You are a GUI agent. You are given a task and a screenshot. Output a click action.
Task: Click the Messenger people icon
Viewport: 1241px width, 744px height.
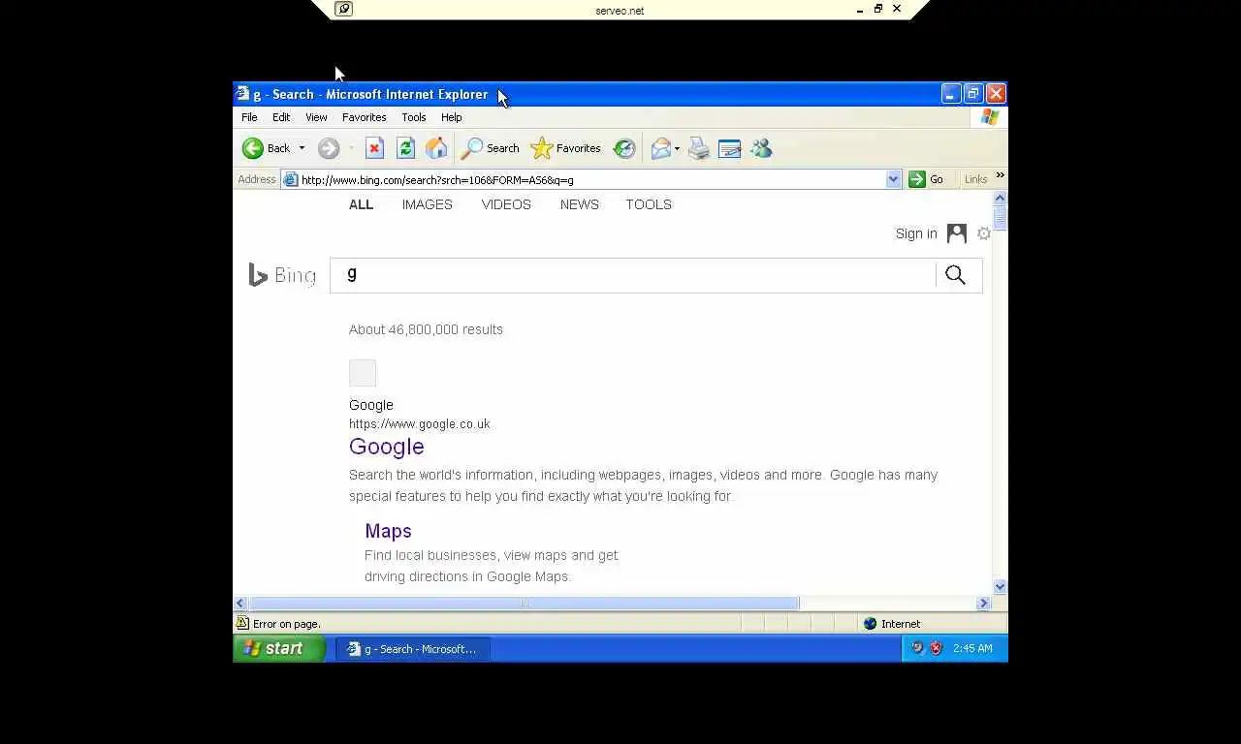(761, 148)
